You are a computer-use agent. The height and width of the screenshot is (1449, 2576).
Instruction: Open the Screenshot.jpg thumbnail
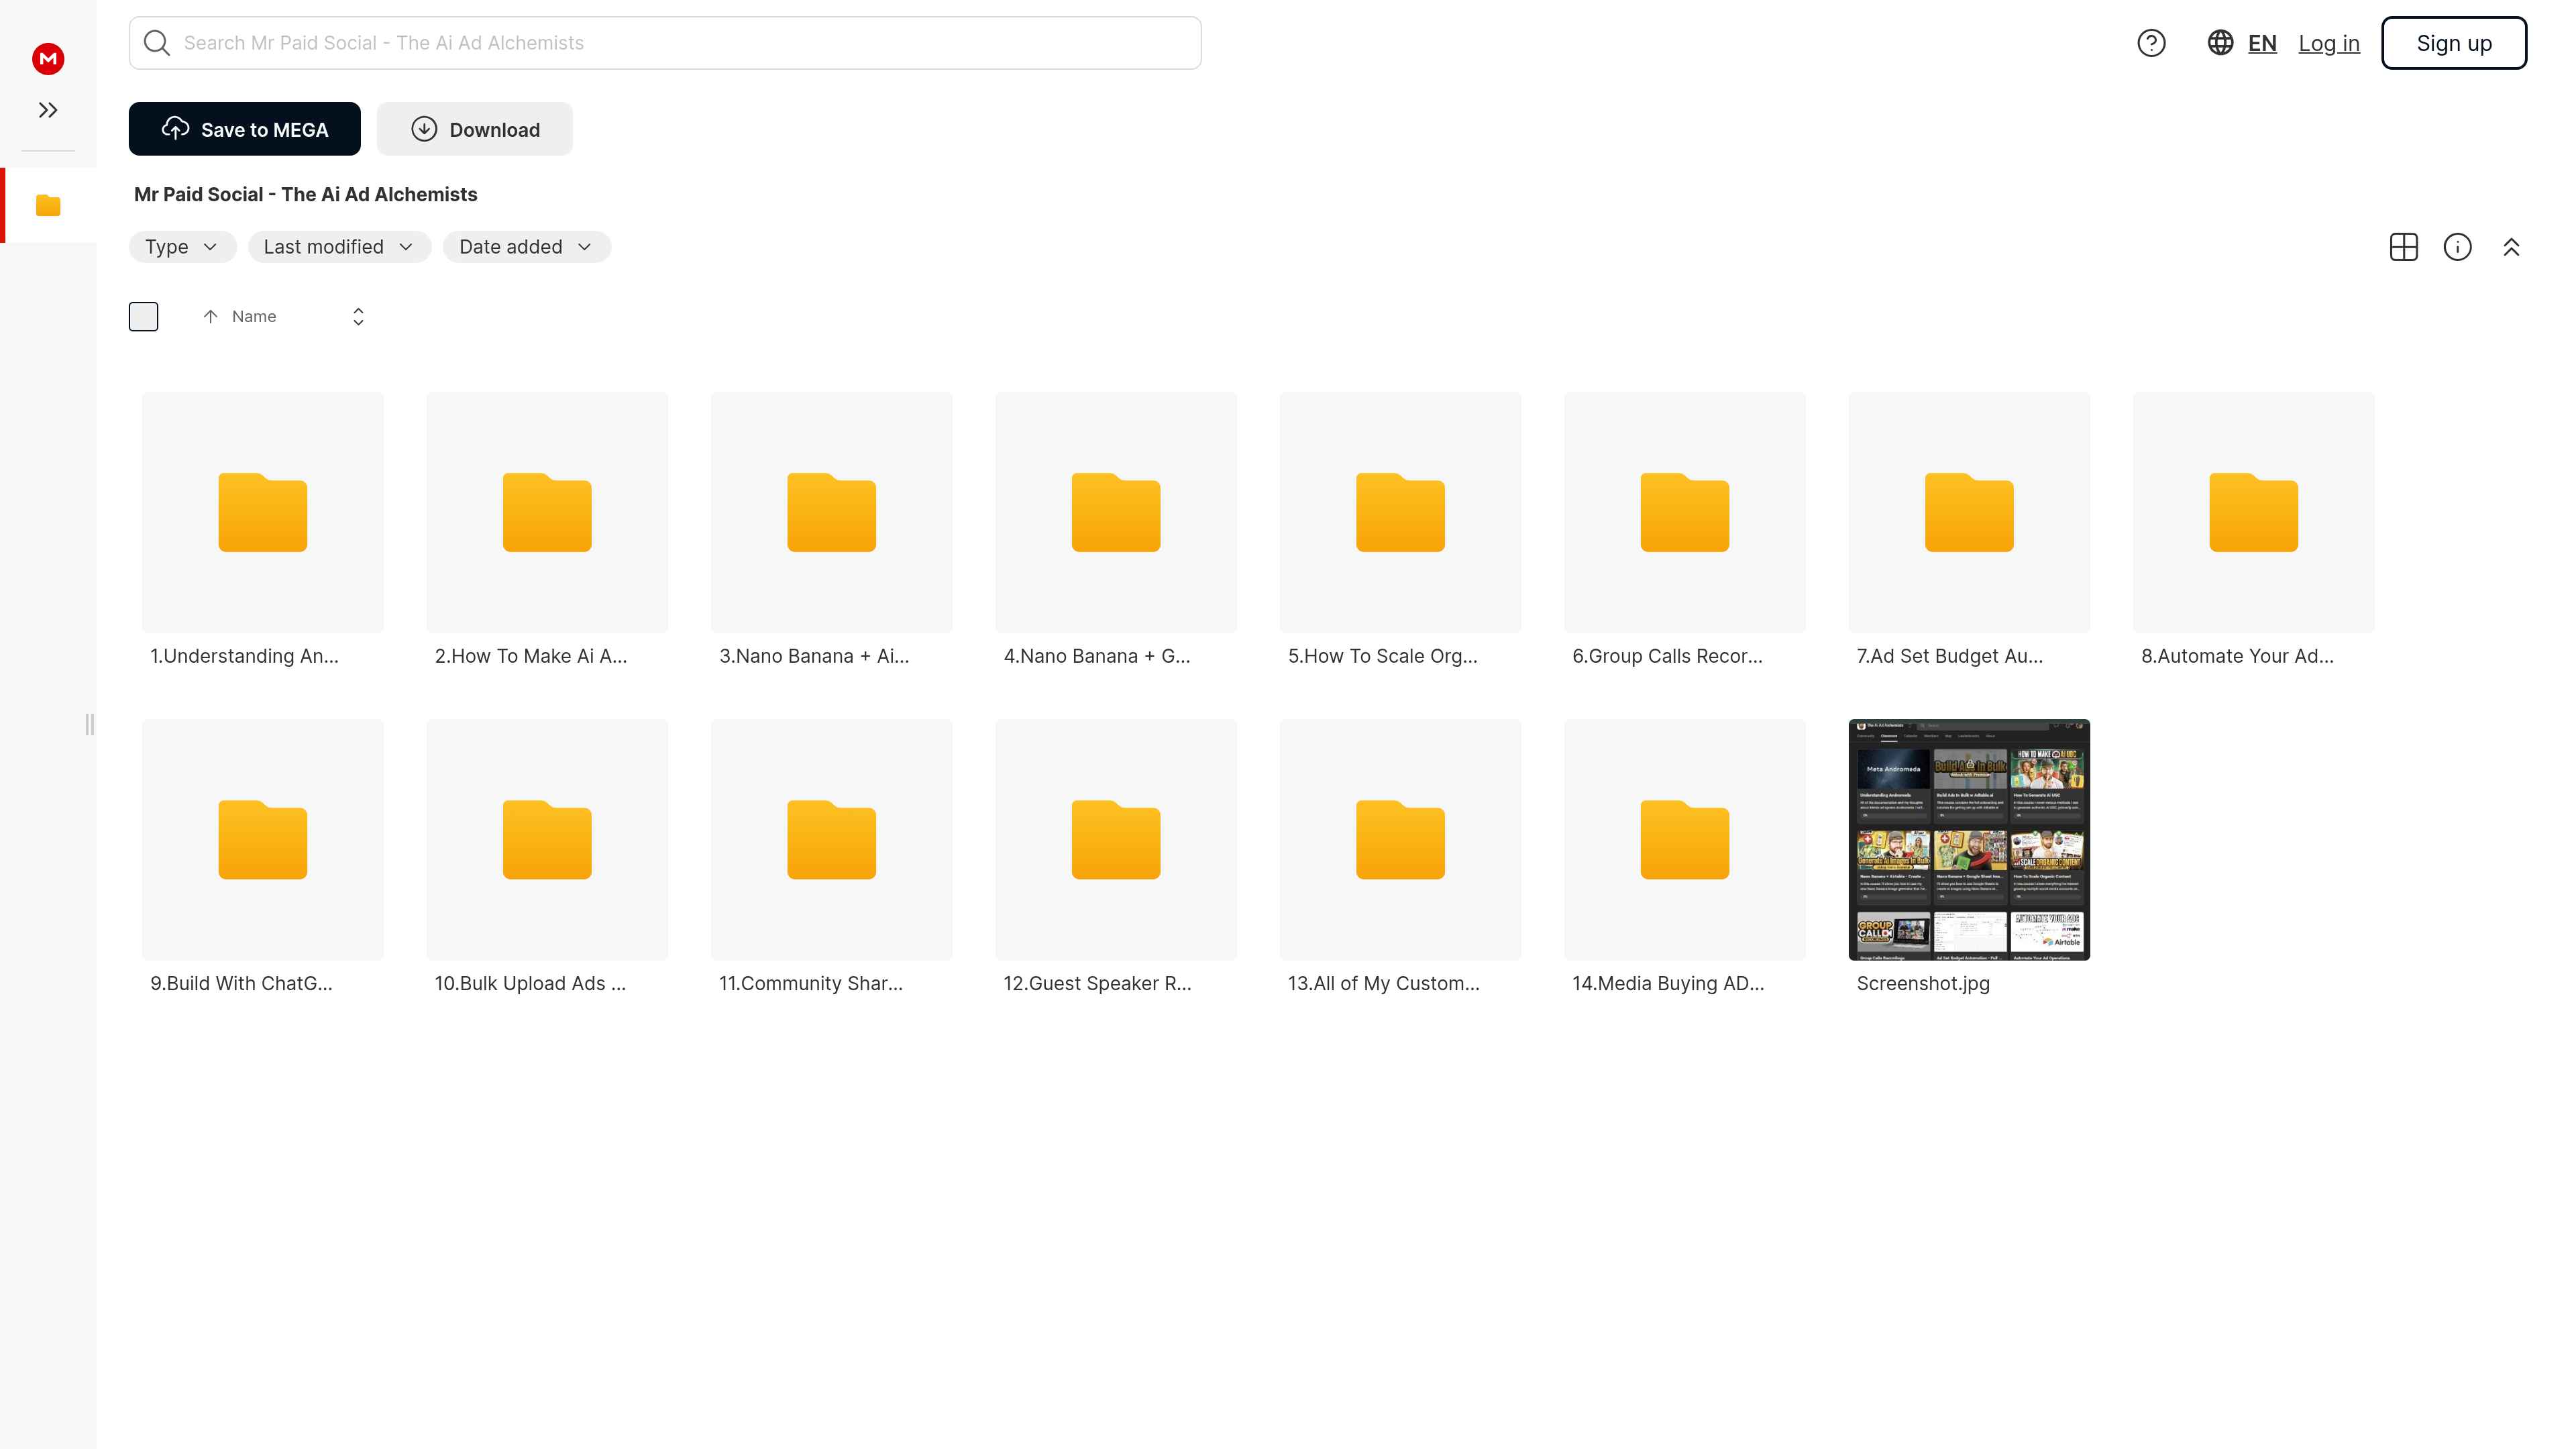click(x=1968, y=840)
